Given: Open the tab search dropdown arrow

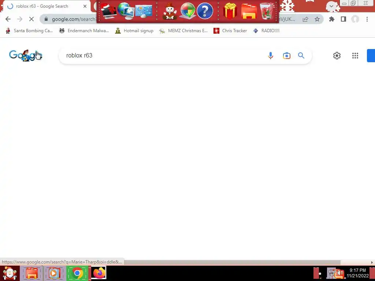Looking at the screenshot, I should 331,6.
